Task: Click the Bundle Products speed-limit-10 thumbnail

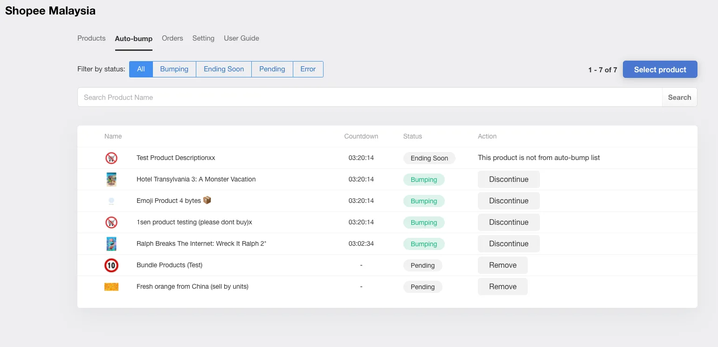Action: pos(111,265)
